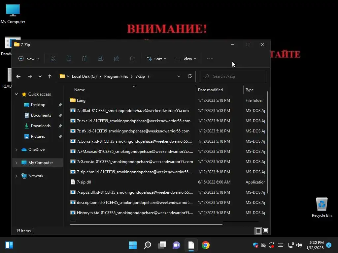The width and height of the screenshot is (338, 253).
Task: Switch to details view in status bar
Action: (258, 231)
